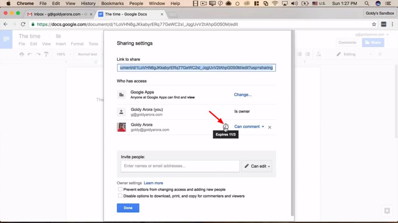Click the expiration stopwatch icon for Goldy Arora
The image size is (398, 223).
tap(225, 126)
